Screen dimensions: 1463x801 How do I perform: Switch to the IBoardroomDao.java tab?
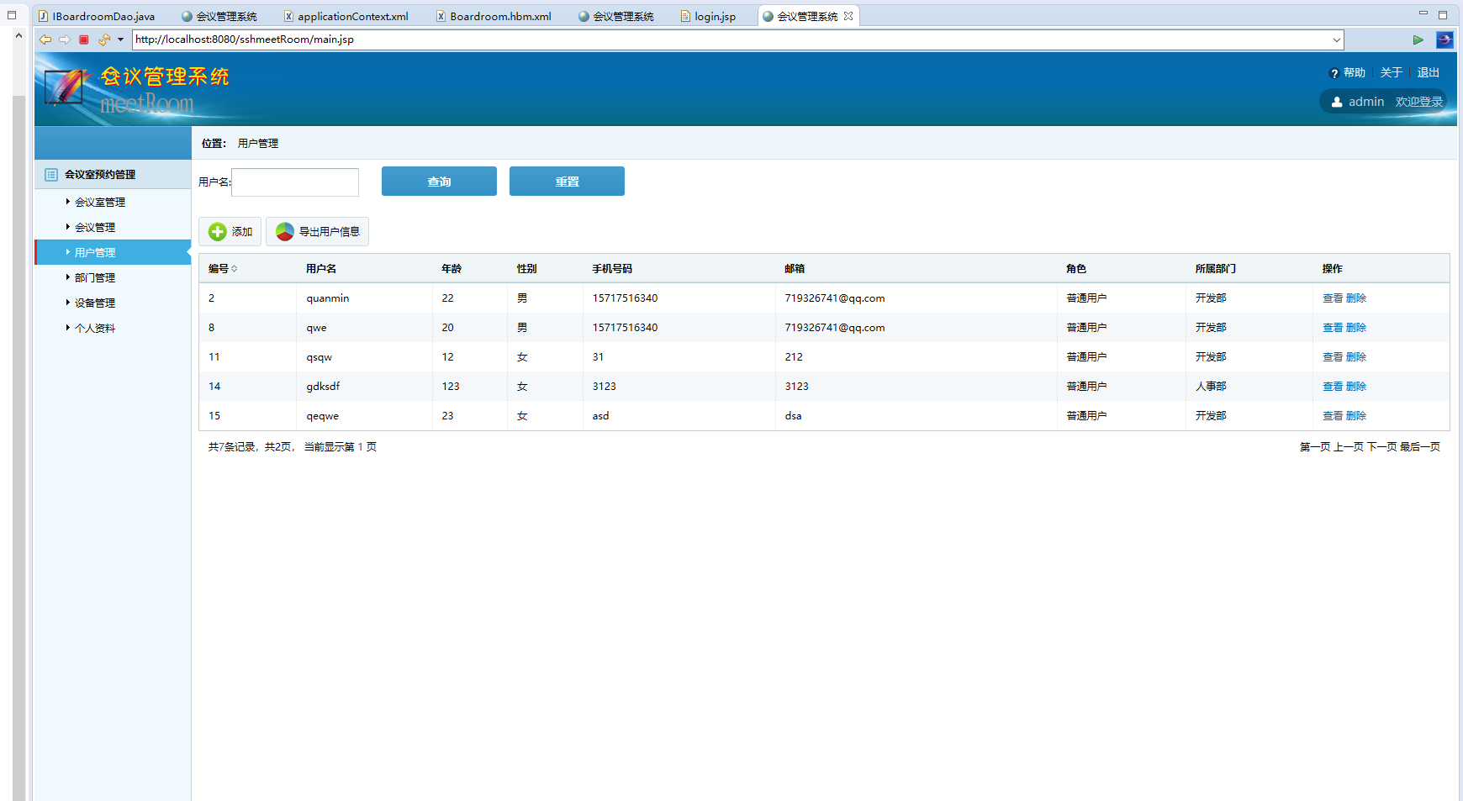click(103, 16)
